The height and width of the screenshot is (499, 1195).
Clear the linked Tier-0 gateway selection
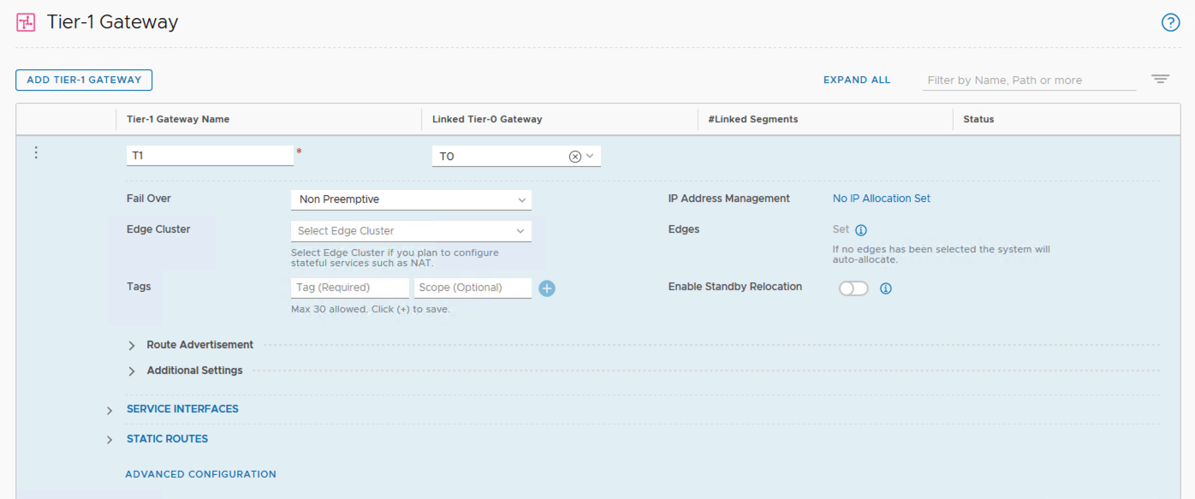coord(575,157)
